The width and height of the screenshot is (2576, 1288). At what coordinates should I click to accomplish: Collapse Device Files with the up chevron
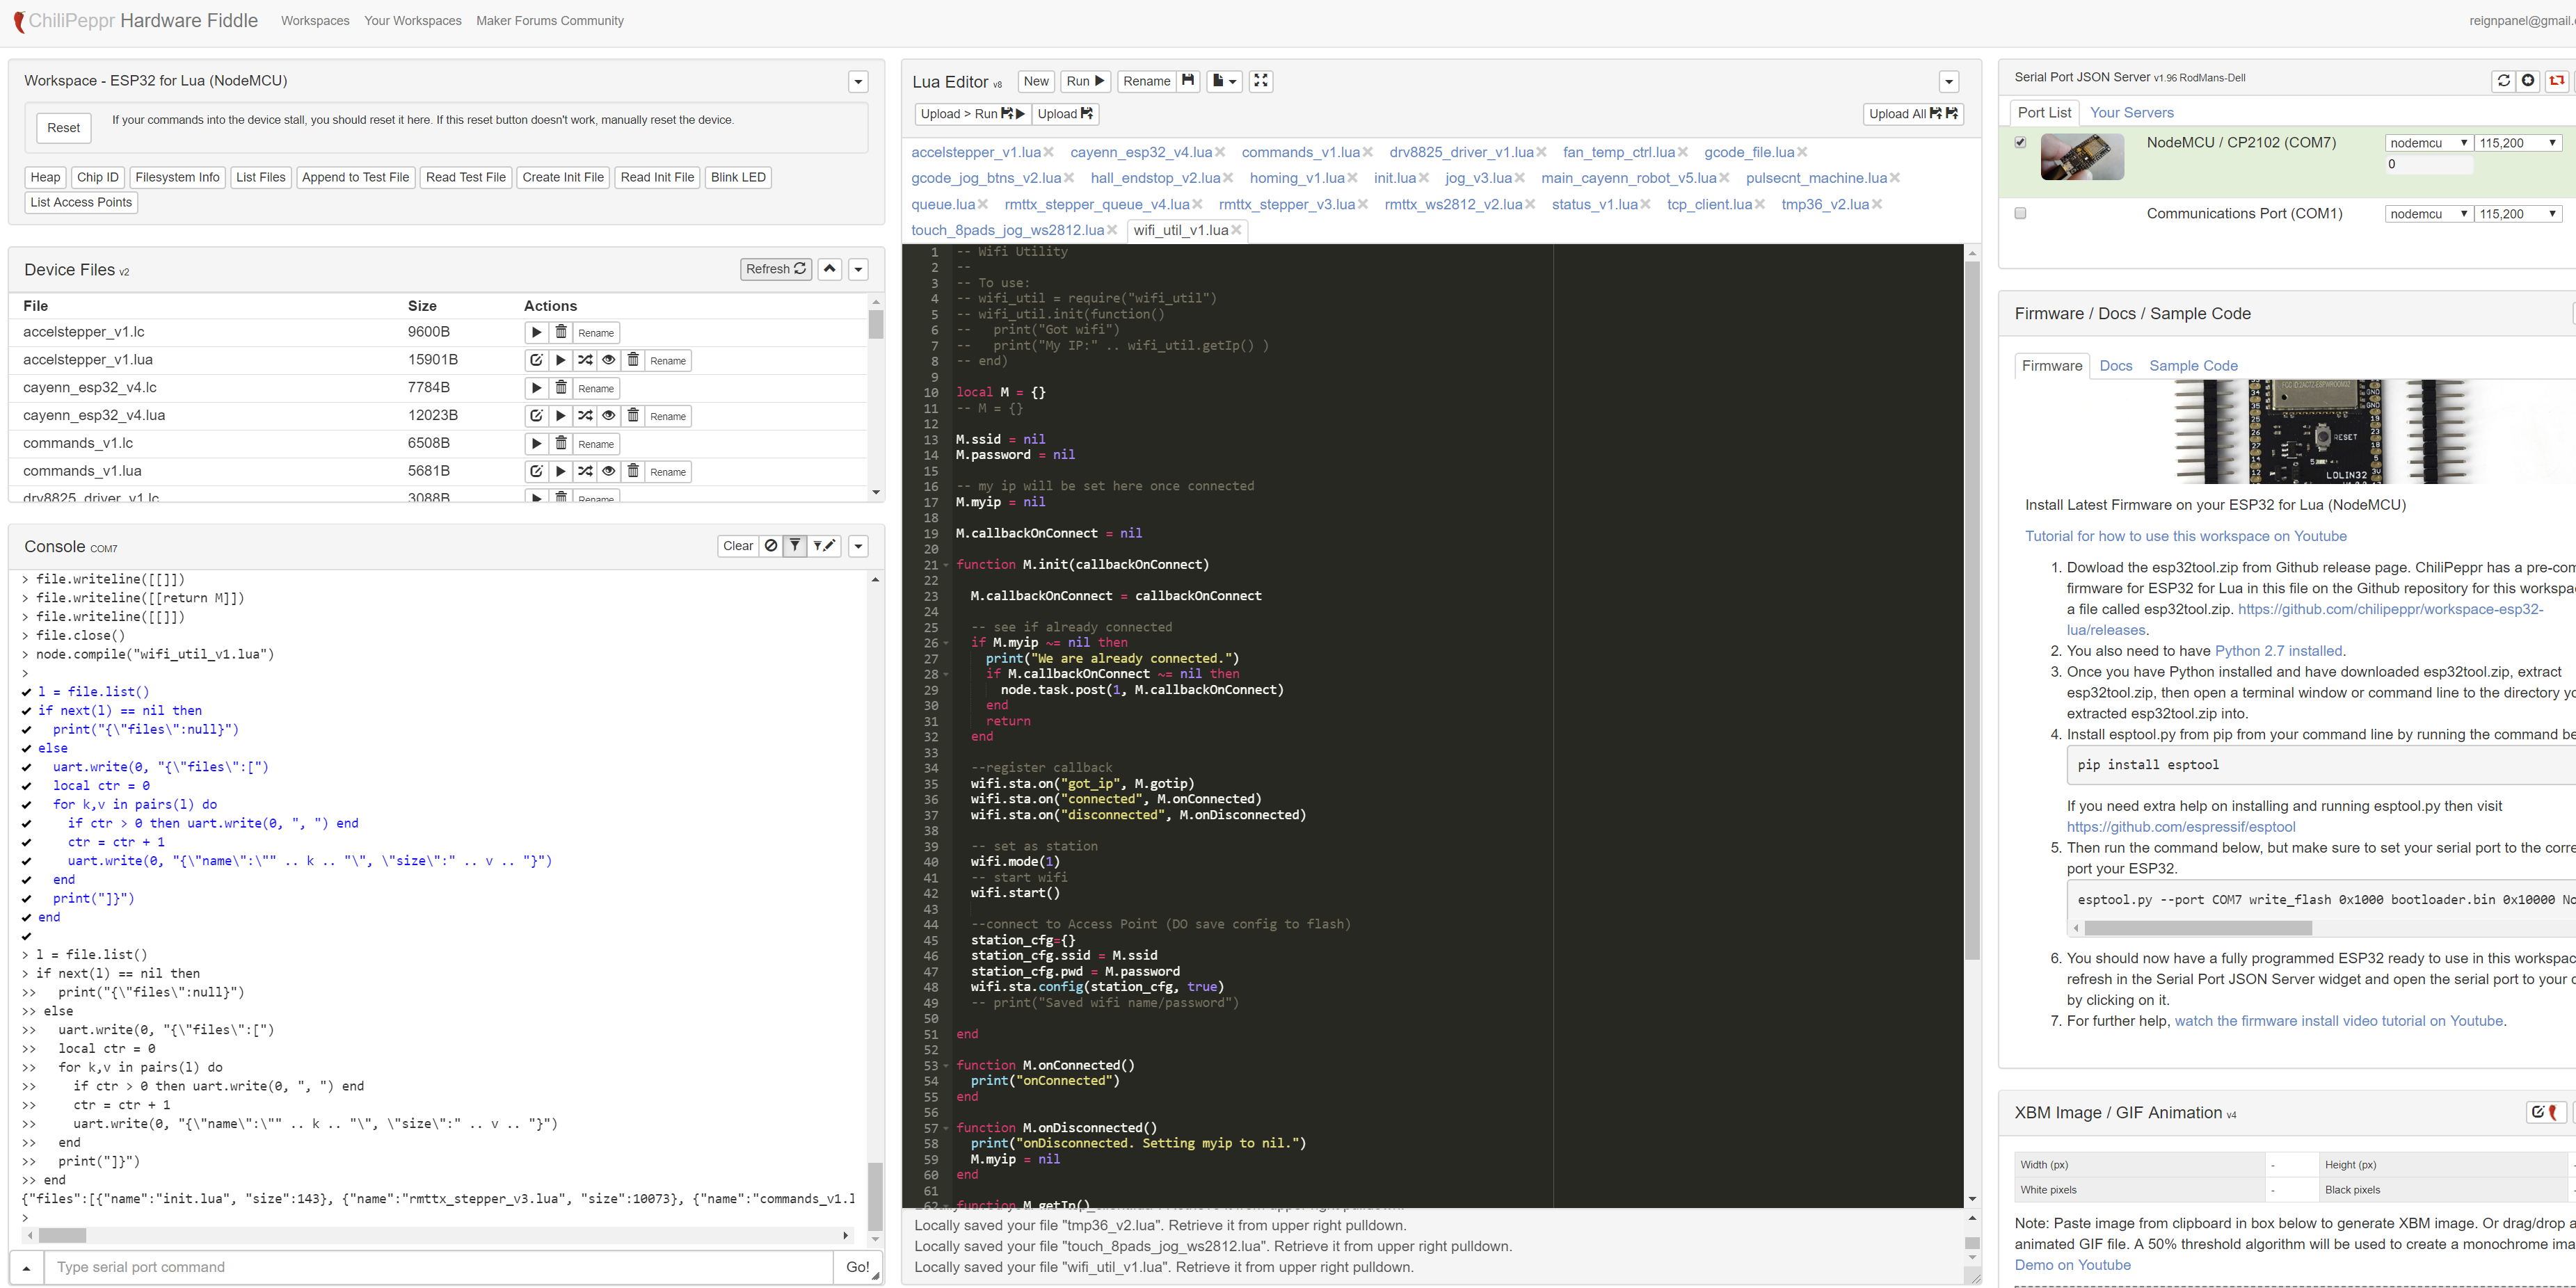tap(830, 270)
